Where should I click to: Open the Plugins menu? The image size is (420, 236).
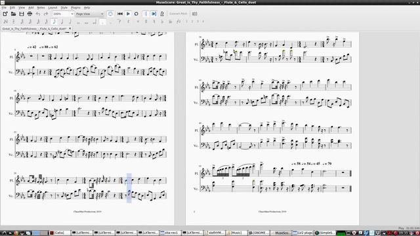coord(75,8)
